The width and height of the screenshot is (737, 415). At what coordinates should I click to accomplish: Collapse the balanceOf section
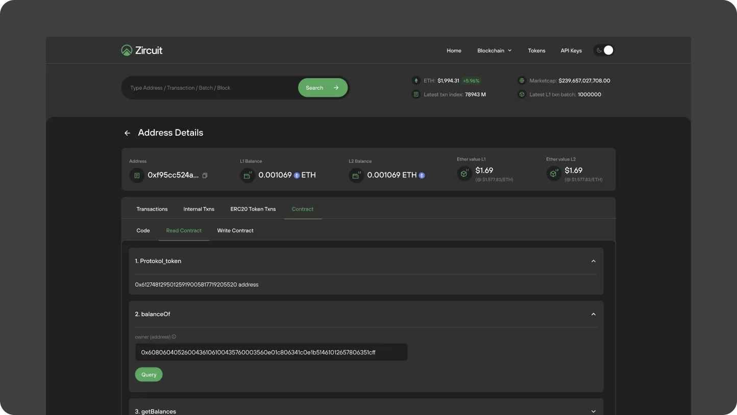tap(594, 314)
